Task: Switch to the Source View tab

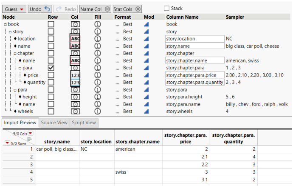Action: click(54, 123)
